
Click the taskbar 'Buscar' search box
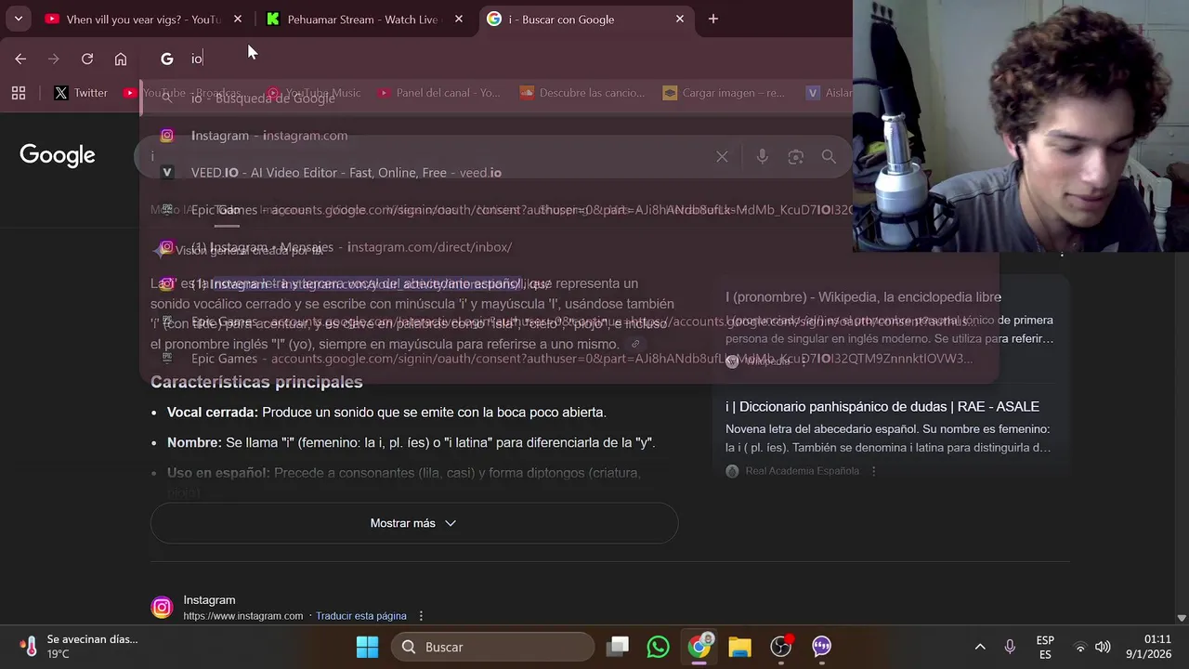493,647
